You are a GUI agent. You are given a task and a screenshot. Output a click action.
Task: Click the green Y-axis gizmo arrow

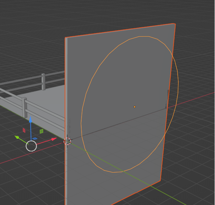pos(17,137)
